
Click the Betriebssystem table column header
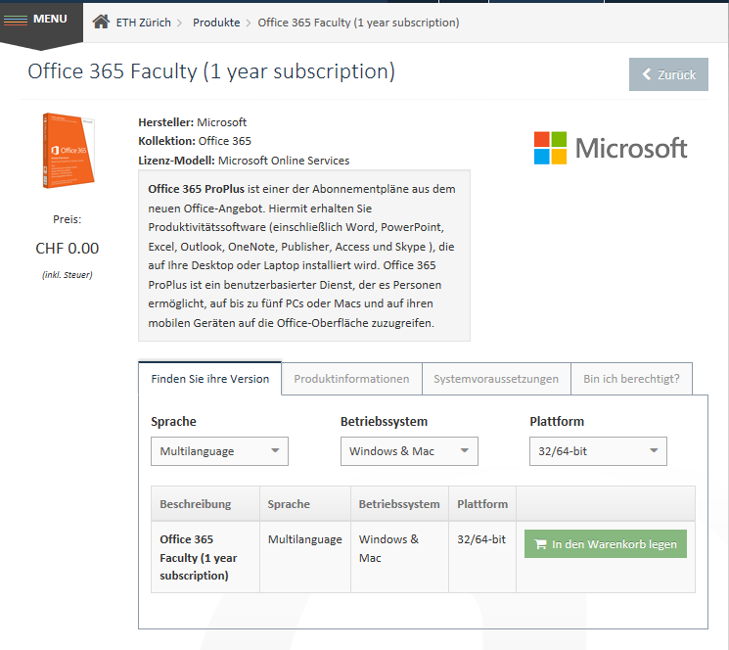[399, 504]
